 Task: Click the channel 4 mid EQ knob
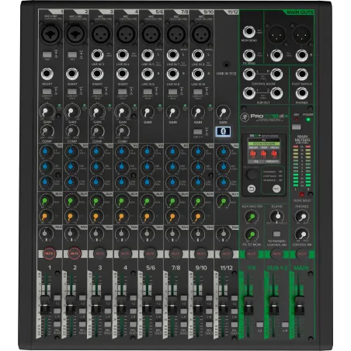coord(121,166)
